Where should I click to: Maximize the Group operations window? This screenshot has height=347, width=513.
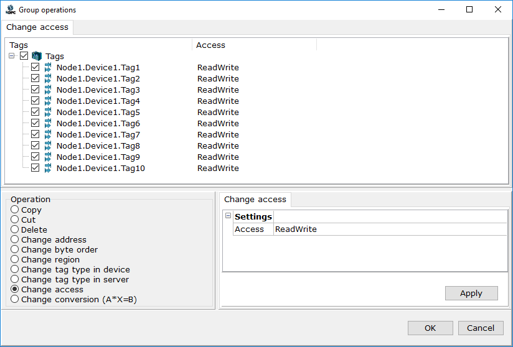[469, 9]
